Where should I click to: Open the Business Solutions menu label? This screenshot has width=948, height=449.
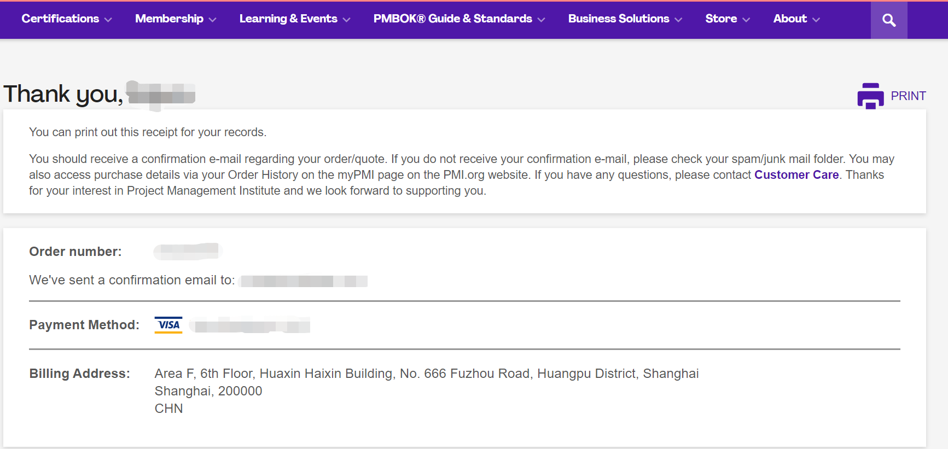coord(618,19)
